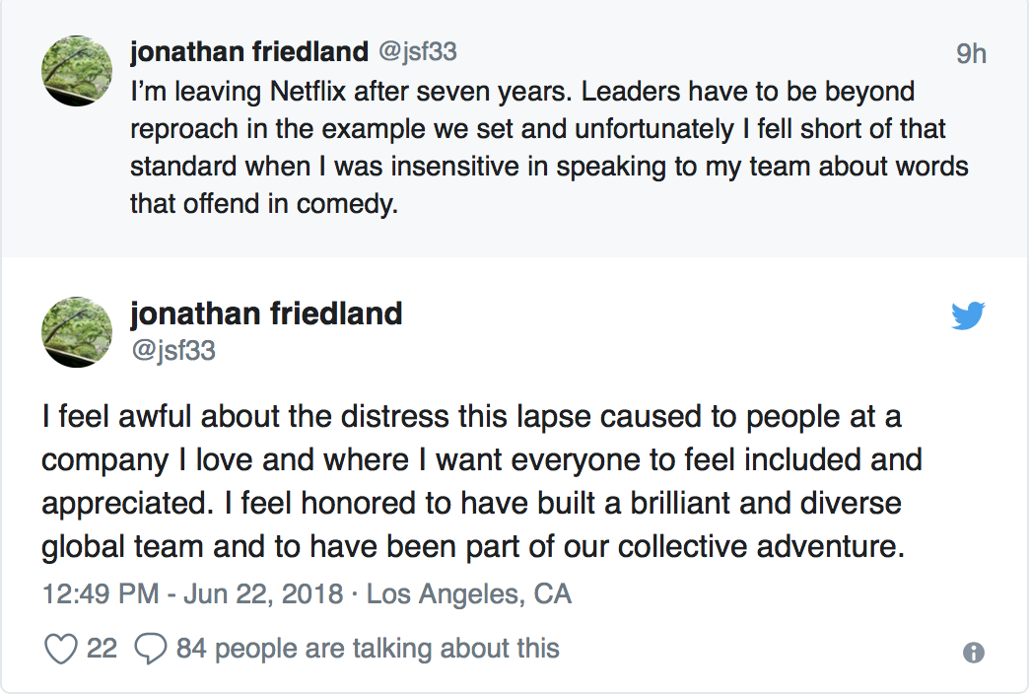Like the tweet with the heart icon
Viewport: 1029px width, 694px height.
click(61, 649)
